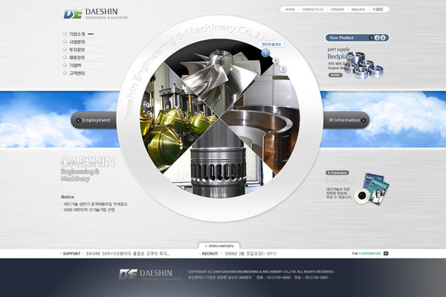Click the New Product banner title
The image size is (446, 297).
tap(342, 38)
